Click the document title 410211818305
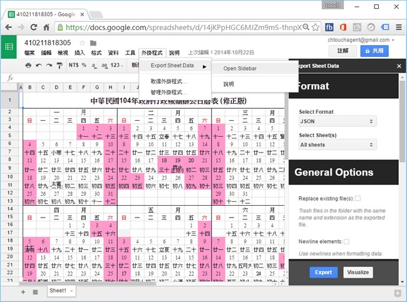 (x=48, y=43)
